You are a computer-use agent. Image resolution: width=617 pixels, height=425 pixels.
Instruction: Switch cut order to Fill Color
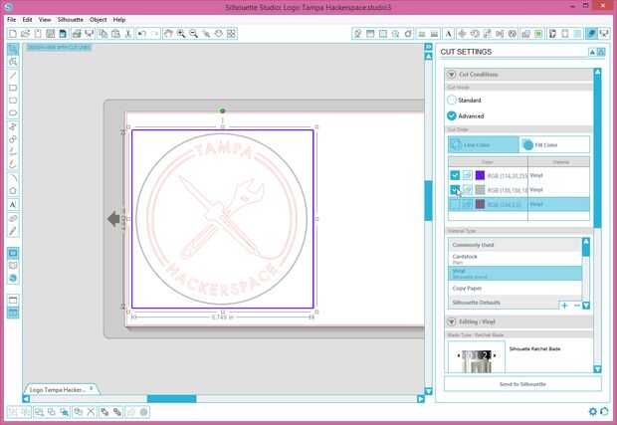click(554, 144)
